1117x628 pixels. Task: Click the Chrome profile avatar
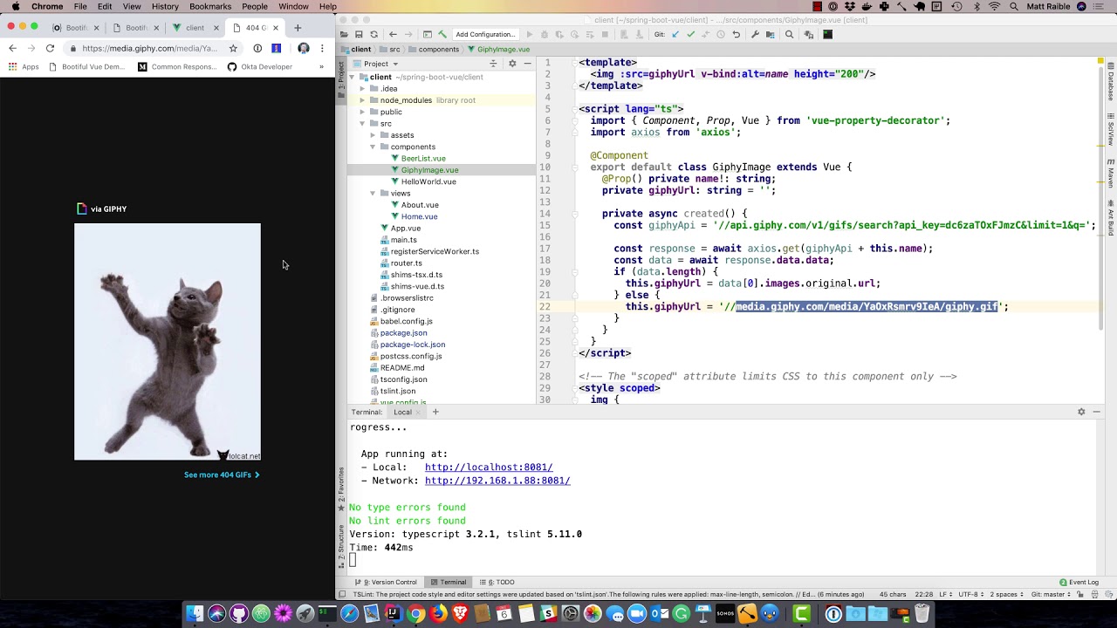point(304,49)
